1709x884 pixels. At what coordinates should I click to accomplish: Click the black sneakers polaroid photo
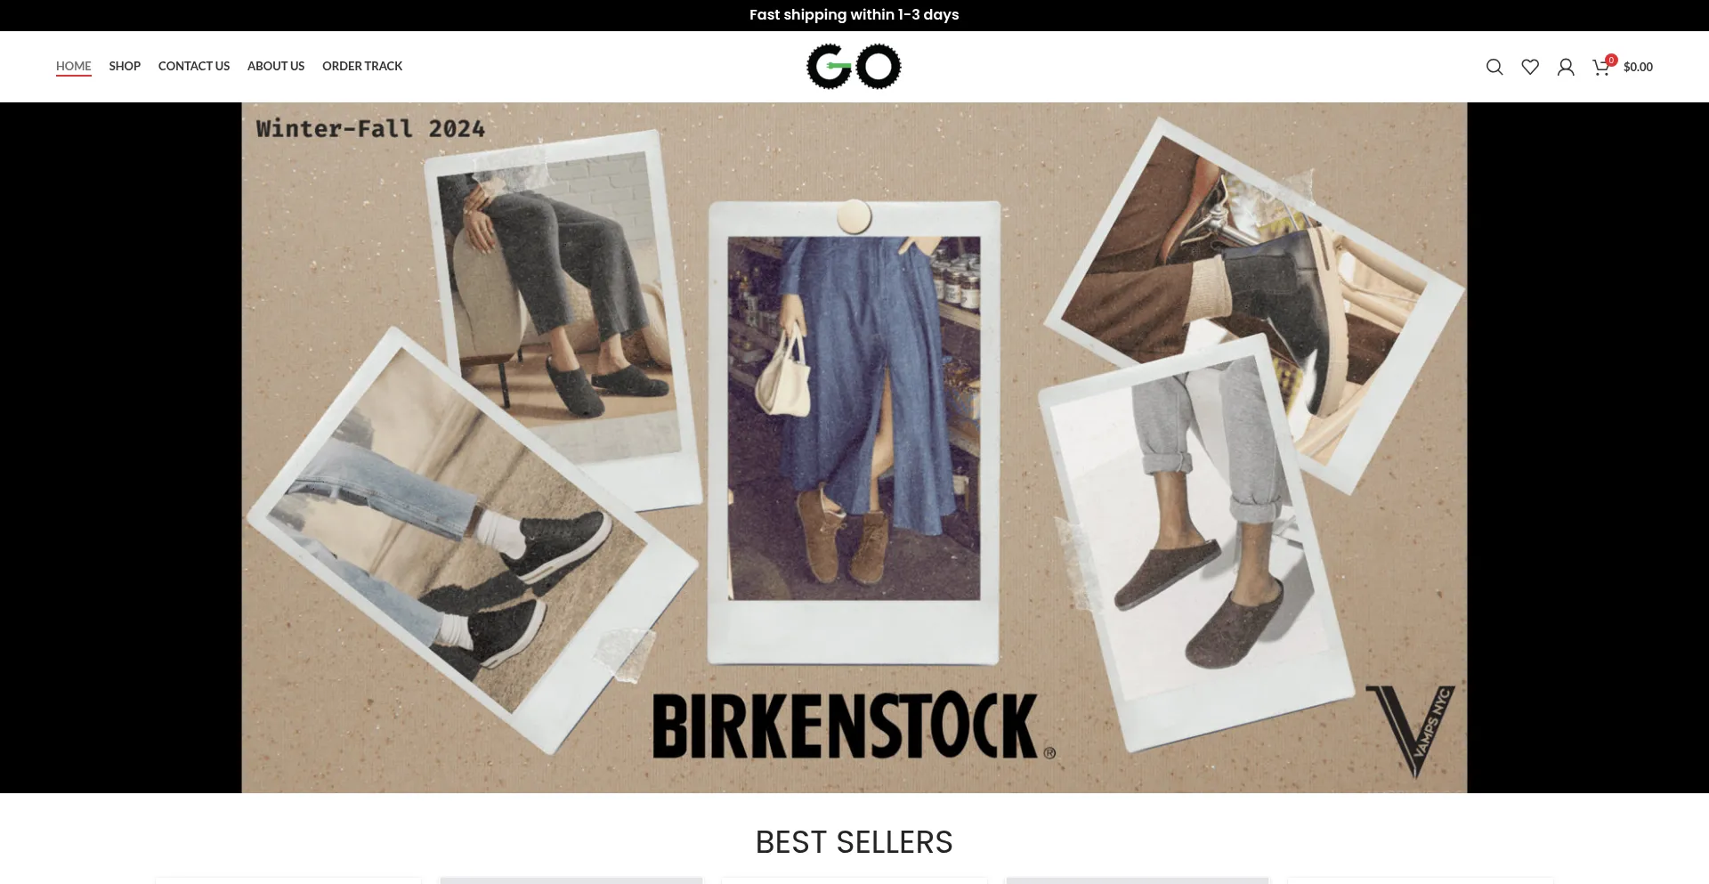[472, 539]
